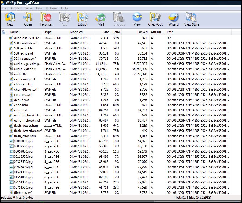Click the View file toolbar icon
The image size is (242, 203).
(137, 17)
